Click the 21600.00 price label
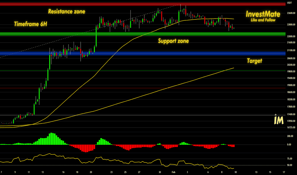 [x=291, y=43]
